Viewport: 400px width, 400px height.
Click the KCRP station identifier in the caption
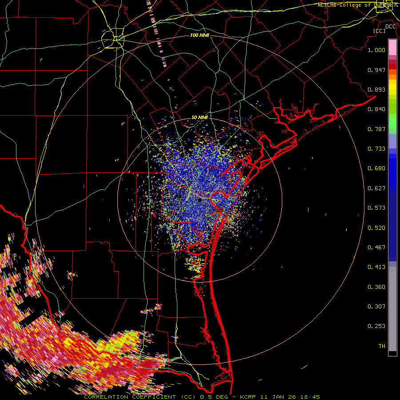pyautogui.click(x=248, y=397)
